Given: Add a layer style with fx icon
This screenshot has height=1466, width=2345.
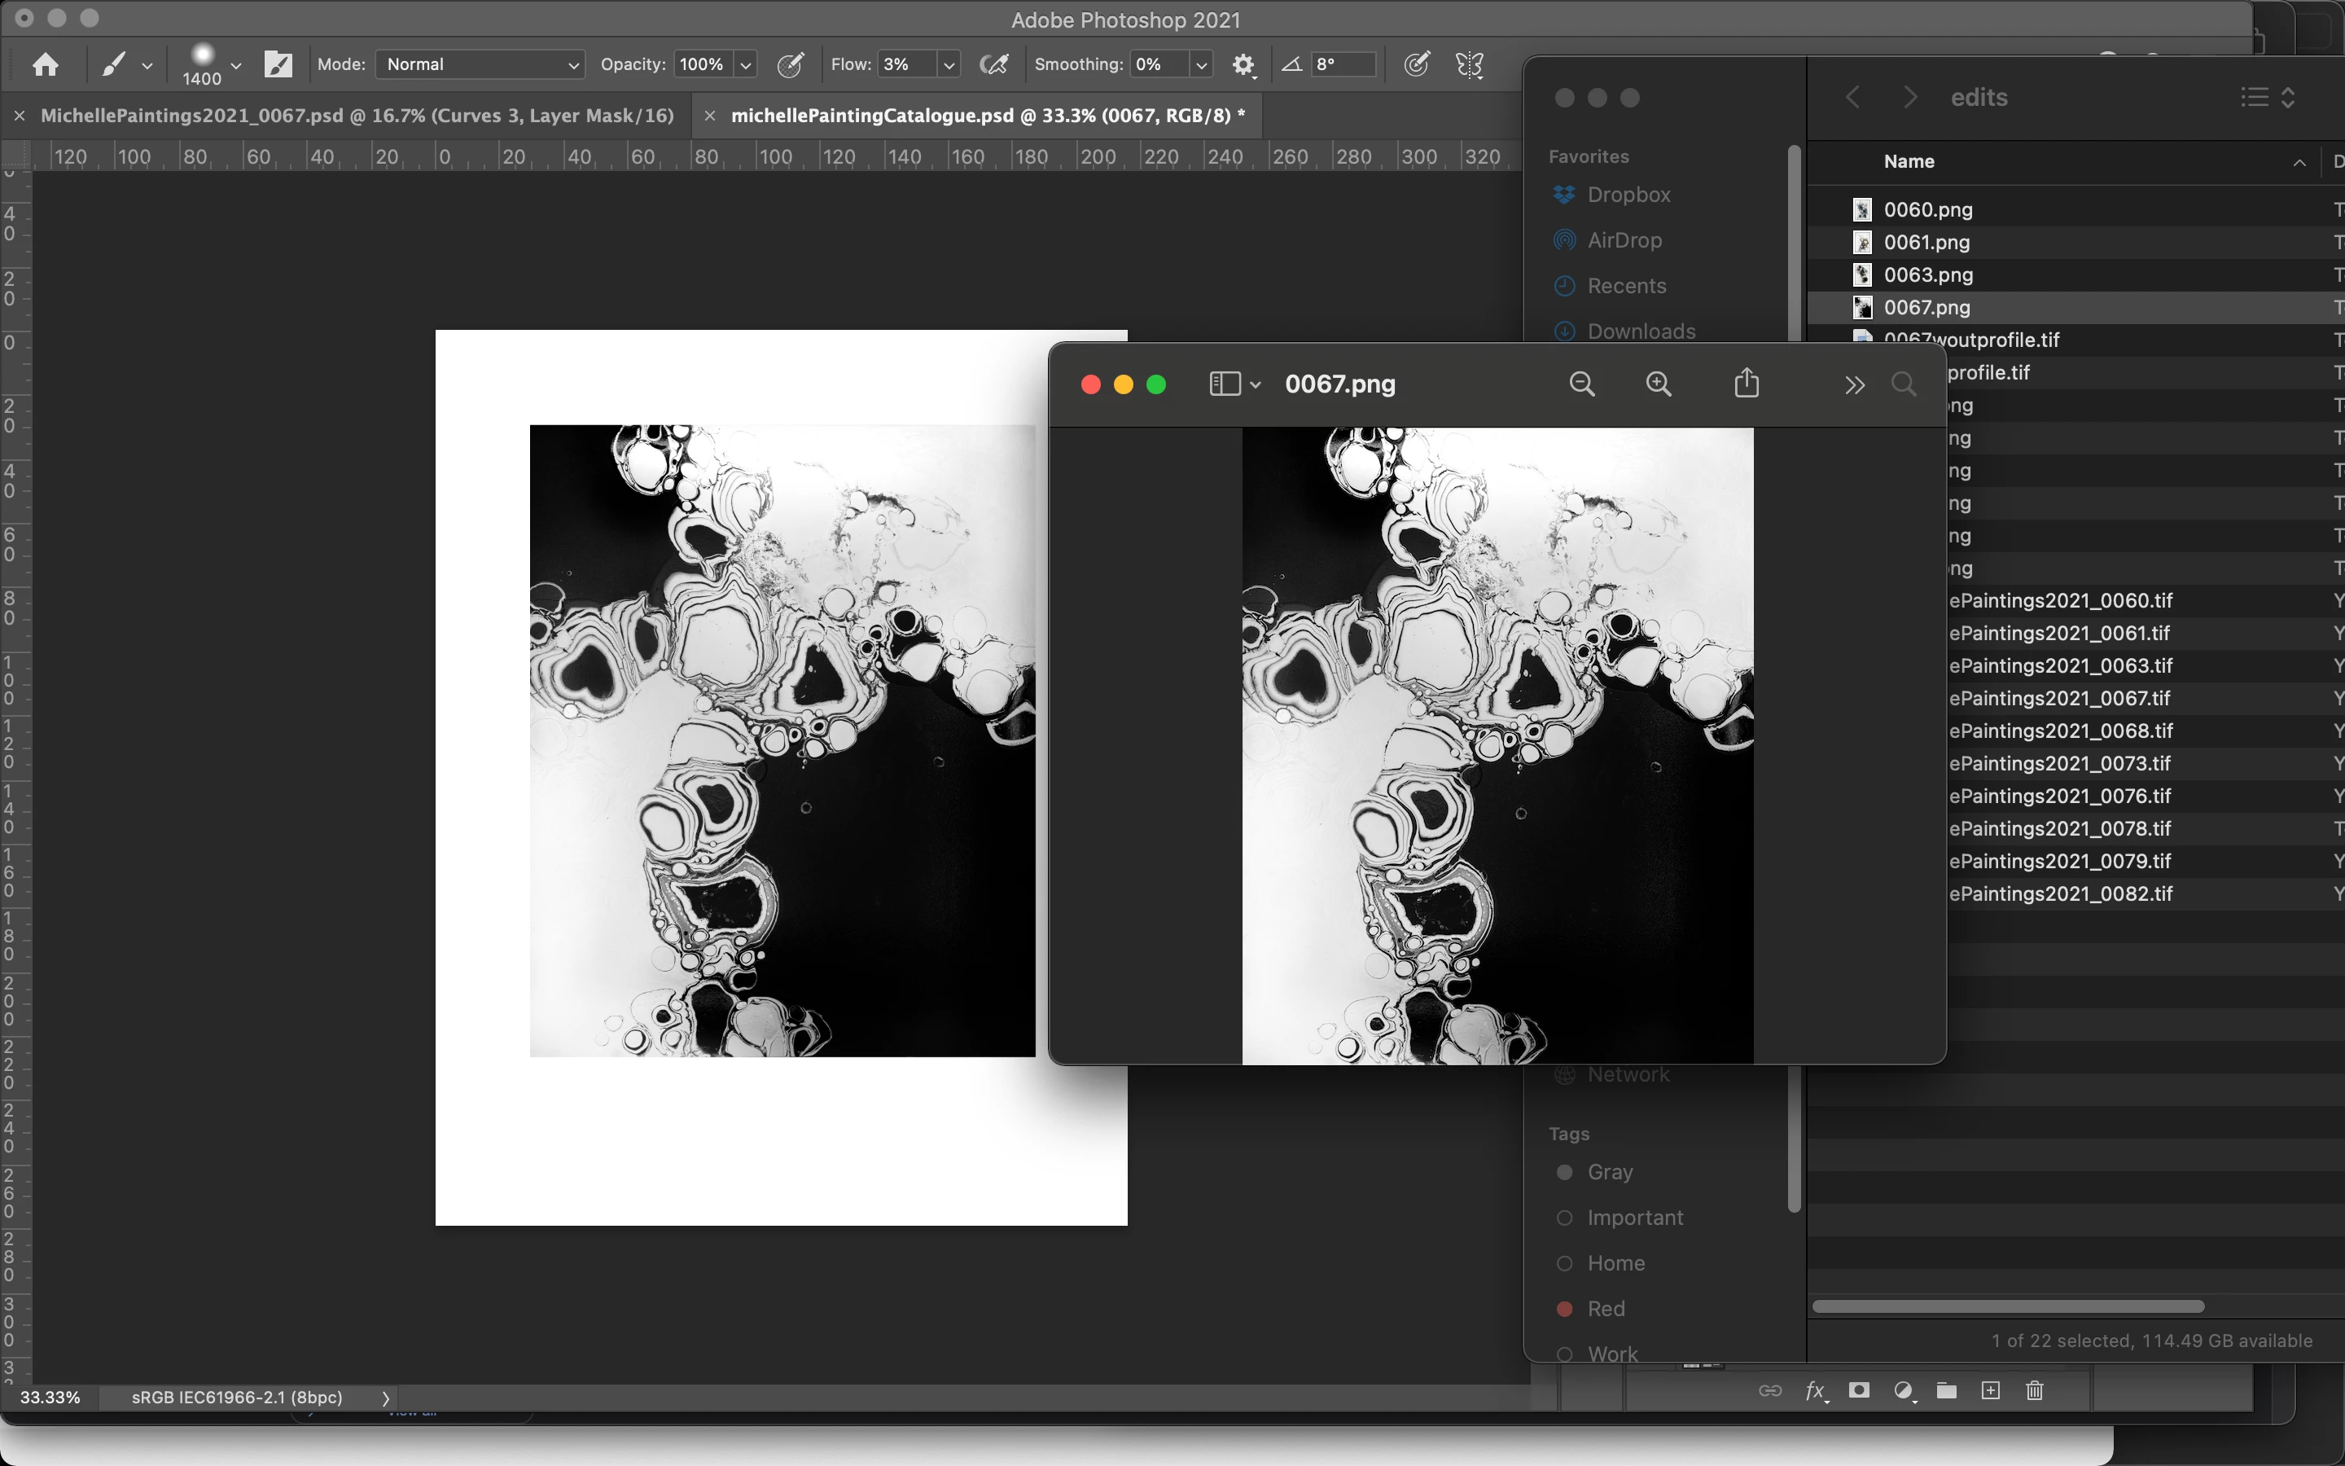Looking at the screenshot, I should tap(1816, 1391).
